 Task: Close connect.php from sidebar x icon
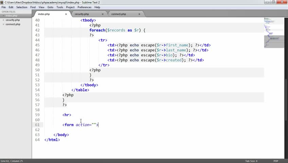tap(3, 24)
